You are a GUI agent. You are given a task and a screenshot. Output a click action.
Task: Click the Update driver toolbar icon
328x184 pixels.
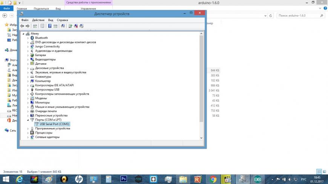[x=70, y=26]
